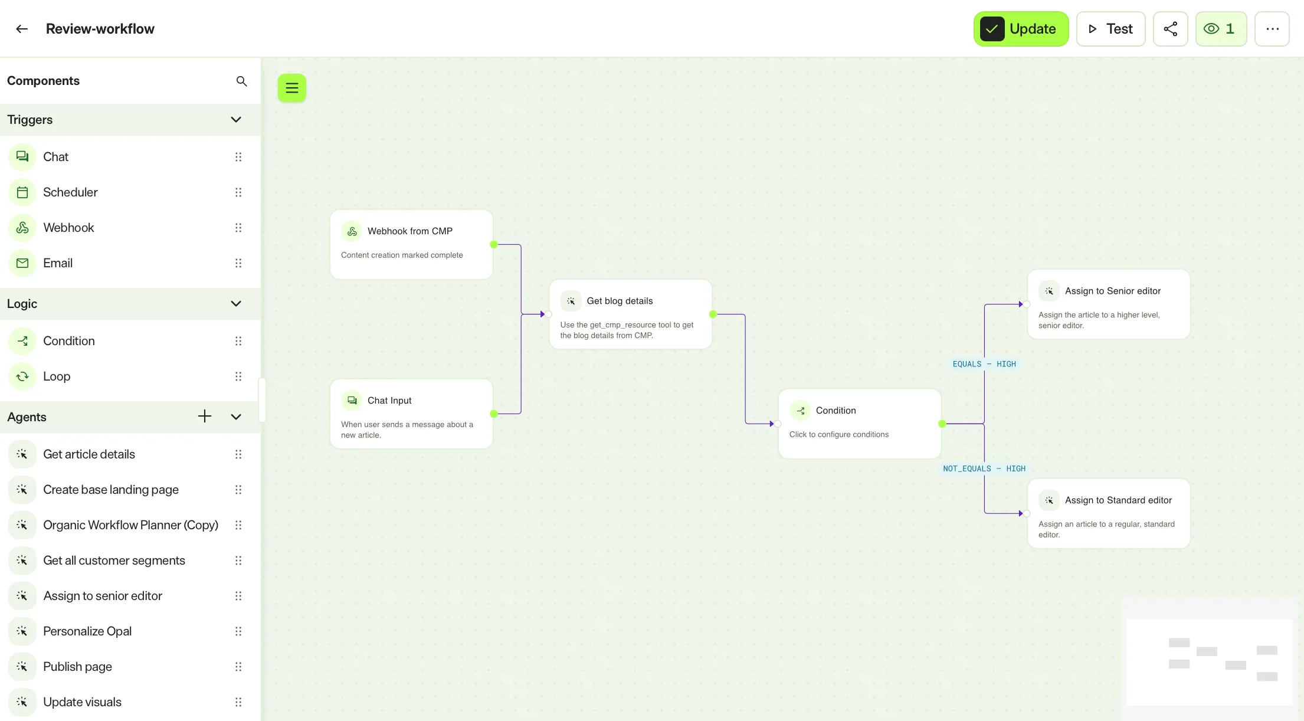
Task: Collapse the Triggers section chevron
Action: (x=236, y=120)
